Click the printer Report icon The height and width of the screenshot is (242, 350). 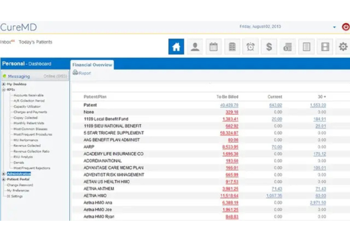click(x=75, y=72)
